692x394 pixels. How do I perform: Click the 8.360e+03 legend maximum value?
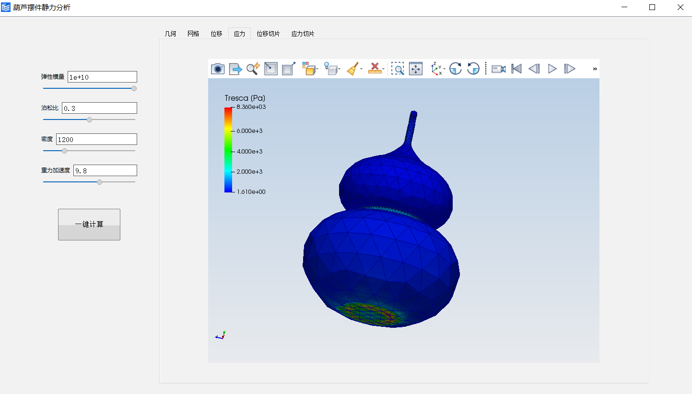(x=251, y=107)
